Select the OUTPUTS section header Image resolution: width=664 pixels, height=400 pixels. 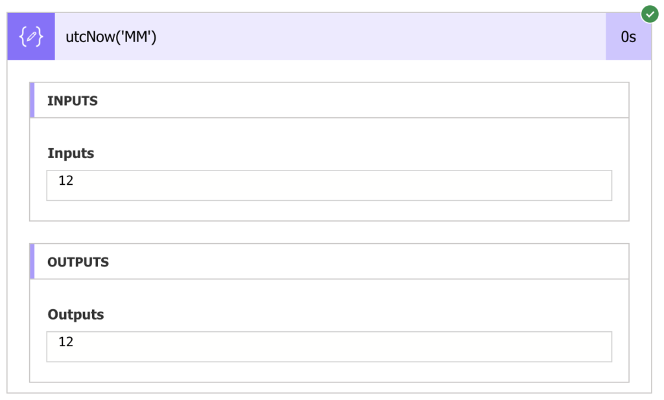pos(78,262)
